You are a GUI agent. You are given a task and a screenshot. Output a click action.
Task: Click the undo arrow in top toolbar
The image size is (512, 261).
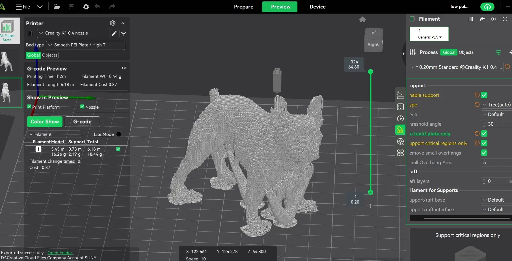(x=98, y=7)
